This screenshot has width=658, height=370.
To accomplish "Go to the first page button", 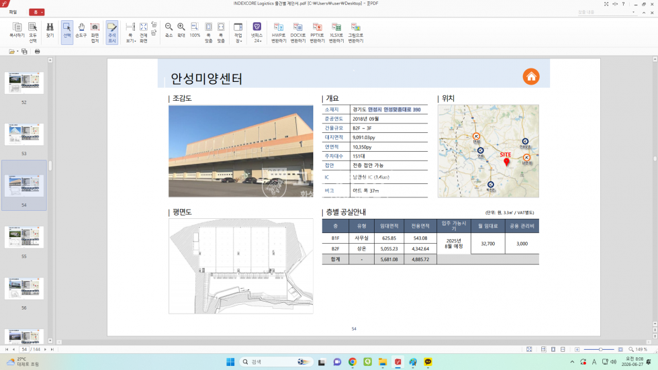I will (x=7, y=349).
